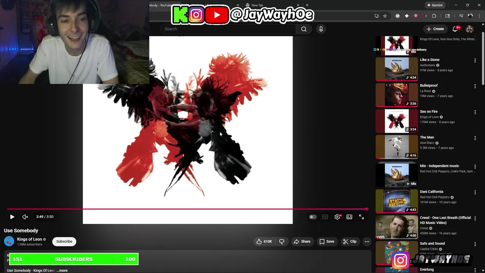The width and height of the screenshot is (485, 273).
Task: Dislike the video
Action: click(x=282, y=242)
